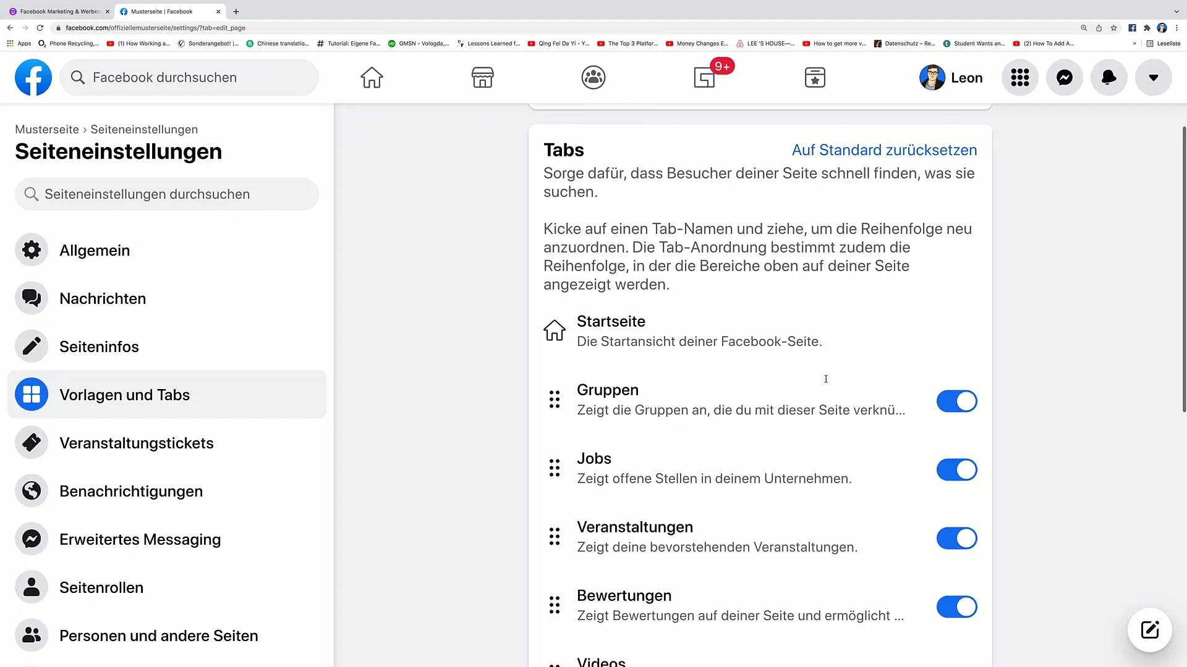Screen dimensions: 1187x667
Task: Click the Musterseite breadcrumb link
Action: click(x=47, y=129)
